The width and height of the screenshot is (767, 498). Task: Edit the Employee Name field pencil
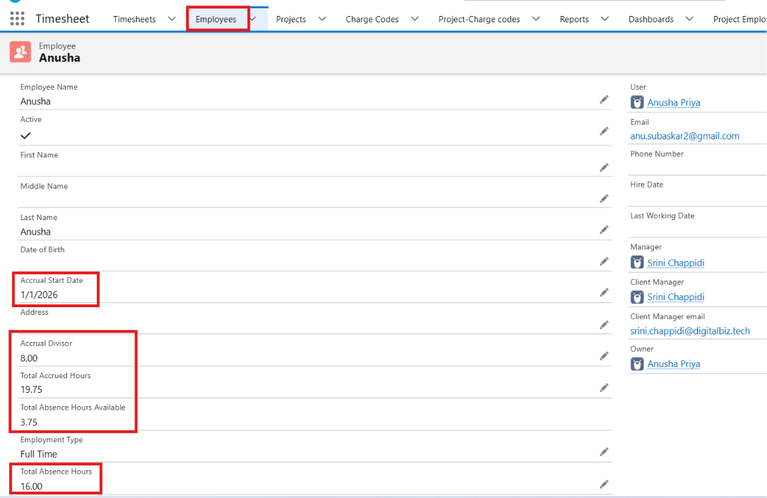pyautogui.click(x=604, y=100)
